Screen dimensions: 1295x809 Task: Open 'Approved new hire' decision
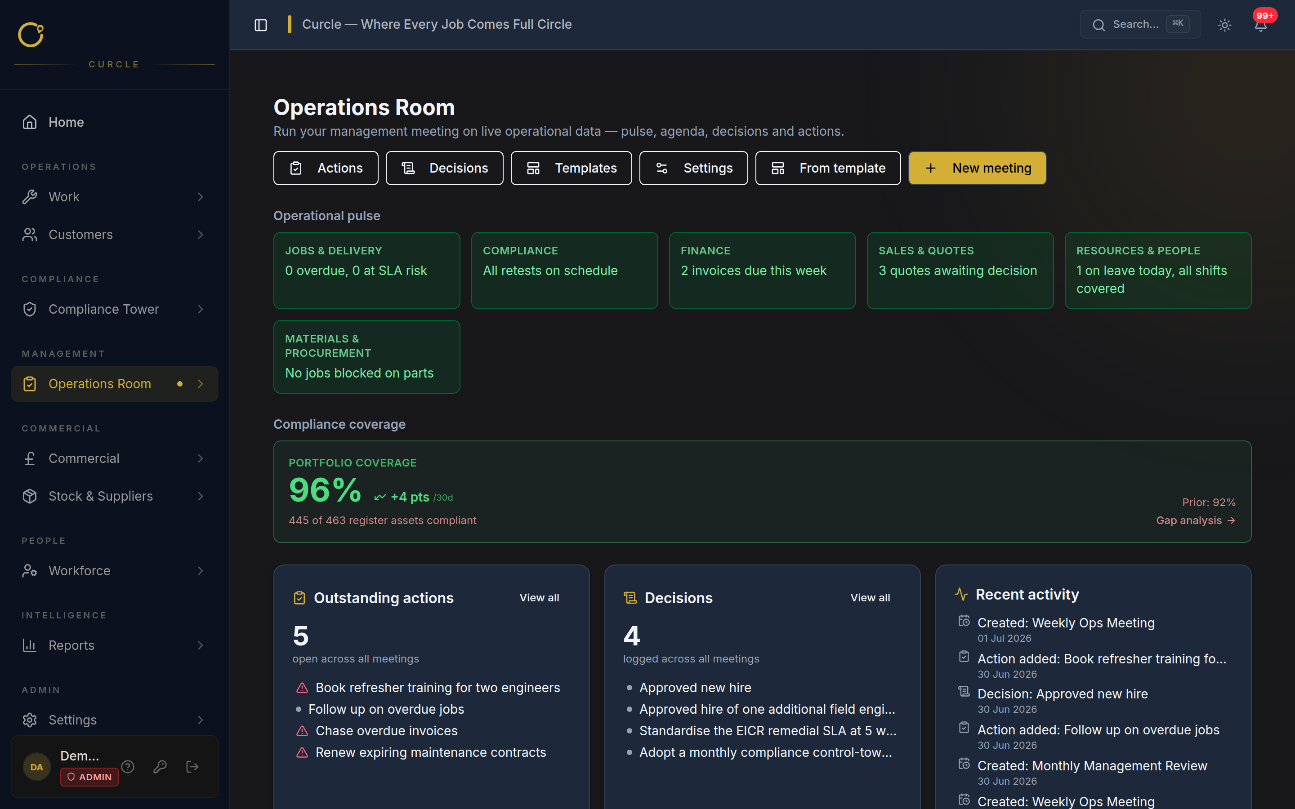695,688
